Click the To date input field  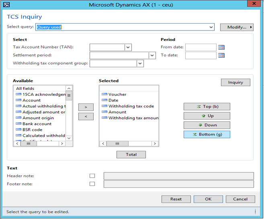tap(201, 55)
